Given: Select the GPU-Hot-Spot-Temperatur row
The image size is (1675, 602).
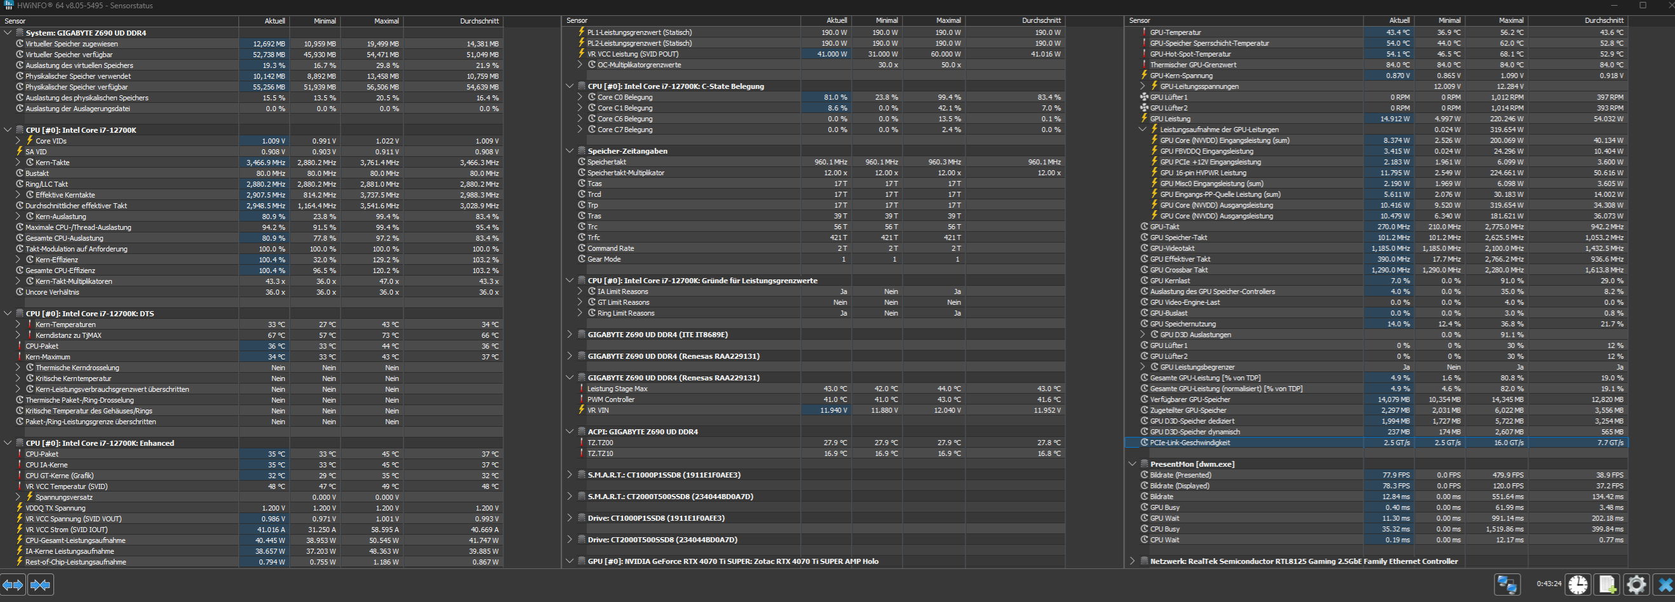Looking at the screenshot, I should [1376, 54].
